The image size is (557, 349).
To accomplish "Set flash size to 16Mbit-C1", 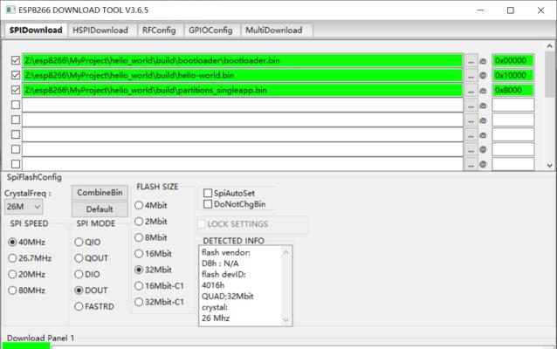I will coord(139,286).
